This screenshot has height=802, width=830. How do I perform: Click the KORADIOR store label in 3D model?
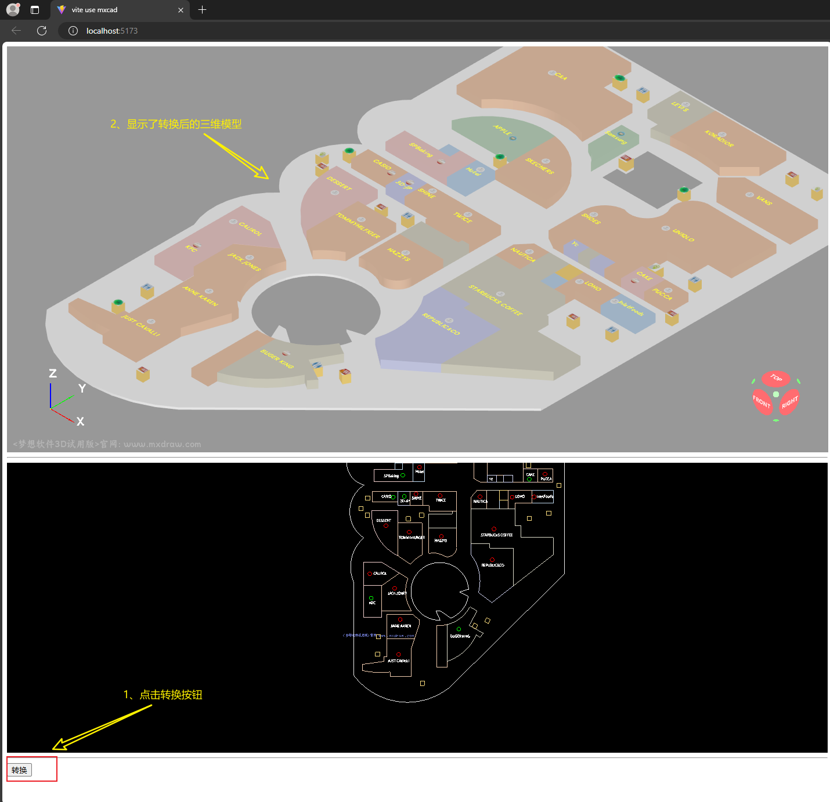pyautogui.click(x=719, y=139)
